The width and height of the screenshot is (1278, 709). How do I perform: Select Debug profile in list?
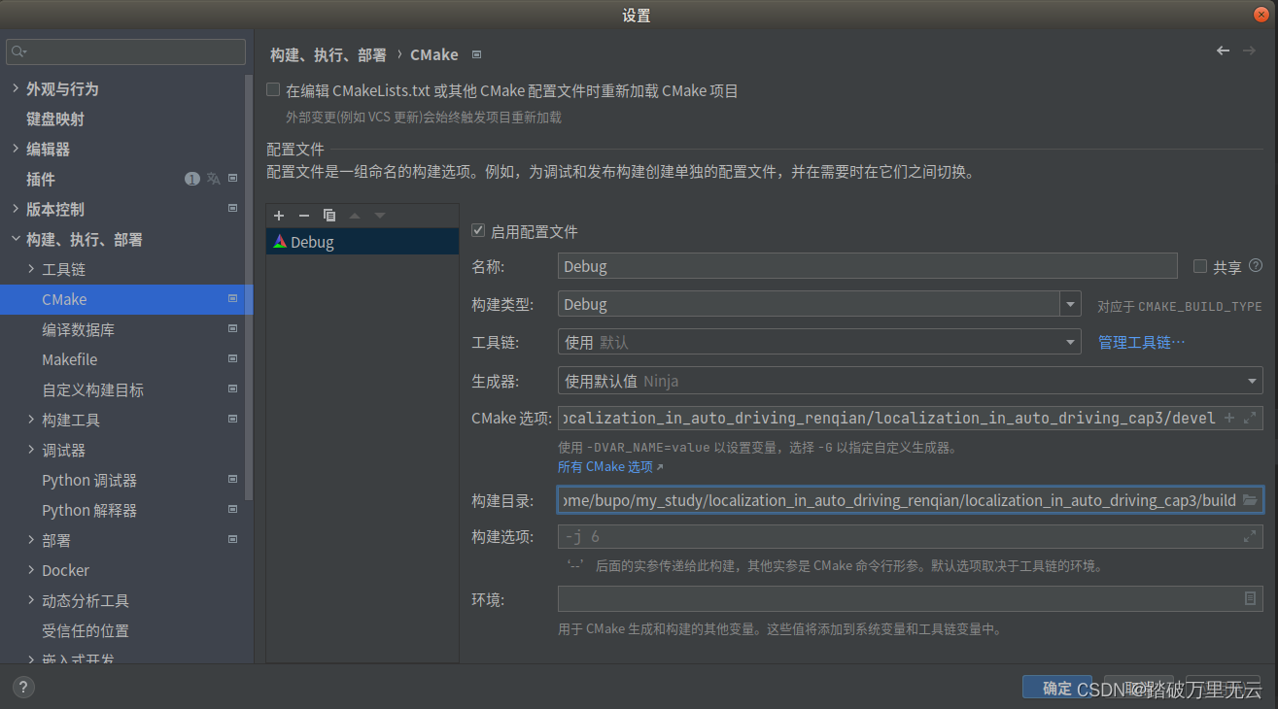click(x=363, y=242)
